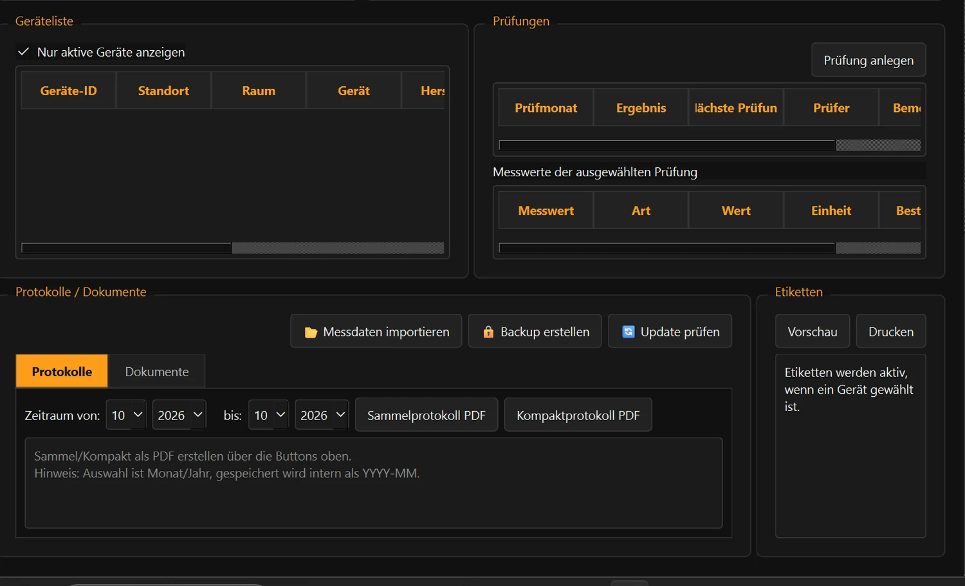Sort by the Prüfmonat column header

546,107
